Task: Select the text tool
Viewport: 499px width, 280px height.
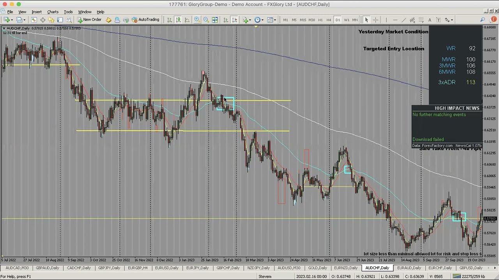Action: pos(430,20)
